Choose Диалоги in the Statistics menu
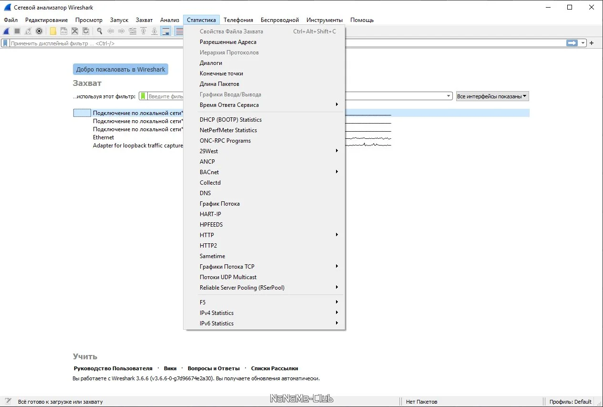The width and height of the screenshot is (603, 407). coord(264,63)
